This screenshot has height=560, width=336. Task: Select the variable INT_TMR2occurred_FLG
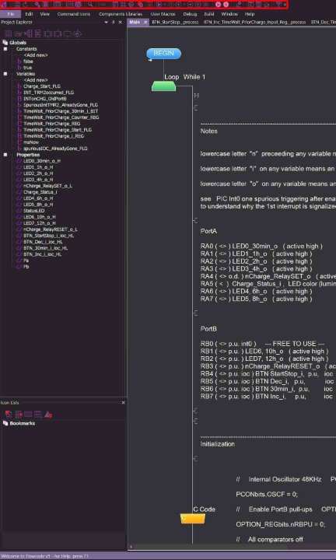tap(48, 93)
